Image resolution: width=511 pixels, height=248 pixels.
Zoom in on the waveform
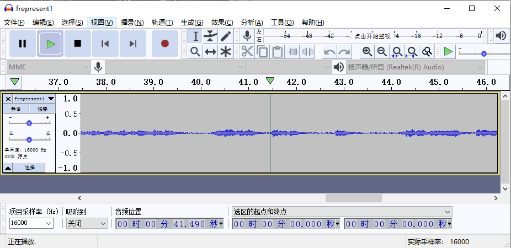368,51
